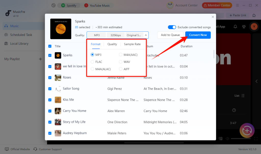
Task: Mute with the volume speaker icon
Action: (227, 138)
